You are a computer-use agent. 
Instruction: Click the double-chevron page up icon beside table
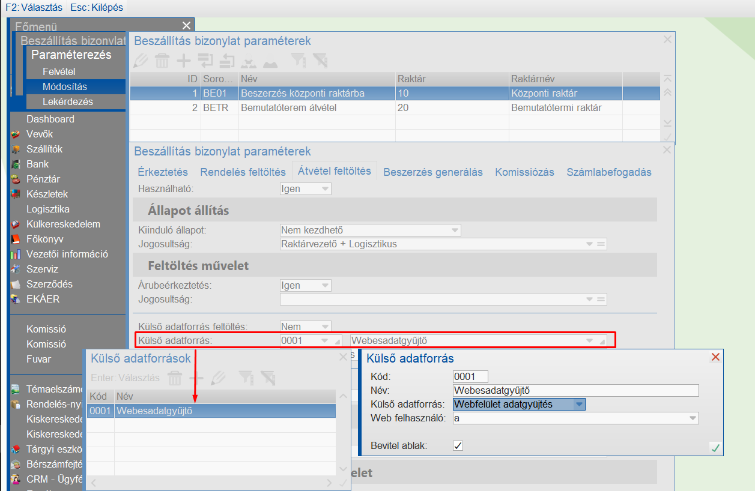coord(667,92)
